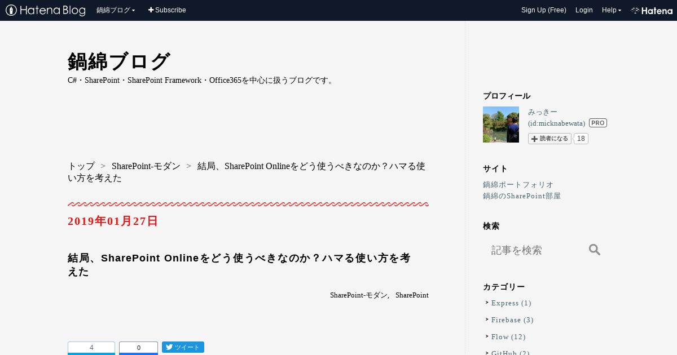Click 読者になる subscribe button
The image size is (677, 355).
click(x=549, y=139)
